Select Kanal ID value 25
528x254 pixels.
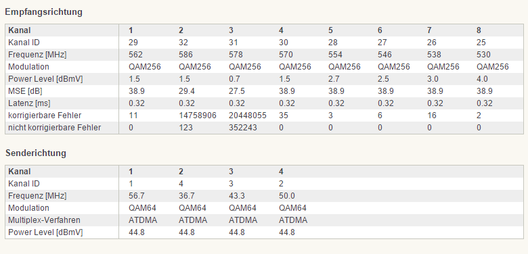[x=481, y=43]
